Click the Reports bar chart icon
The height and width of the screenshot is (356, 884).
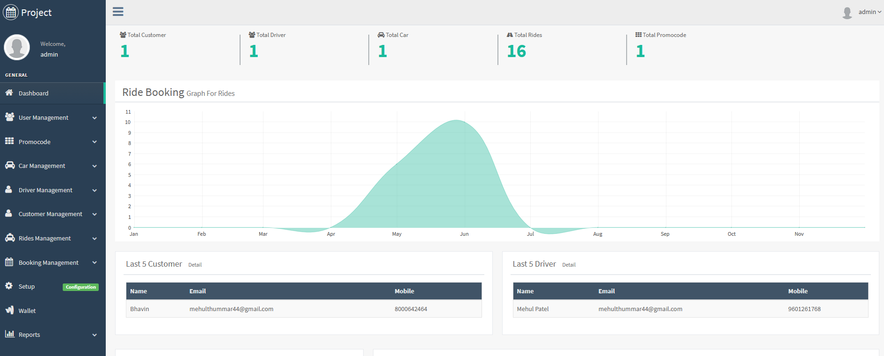pyautogui.click(x=9, y=334)
